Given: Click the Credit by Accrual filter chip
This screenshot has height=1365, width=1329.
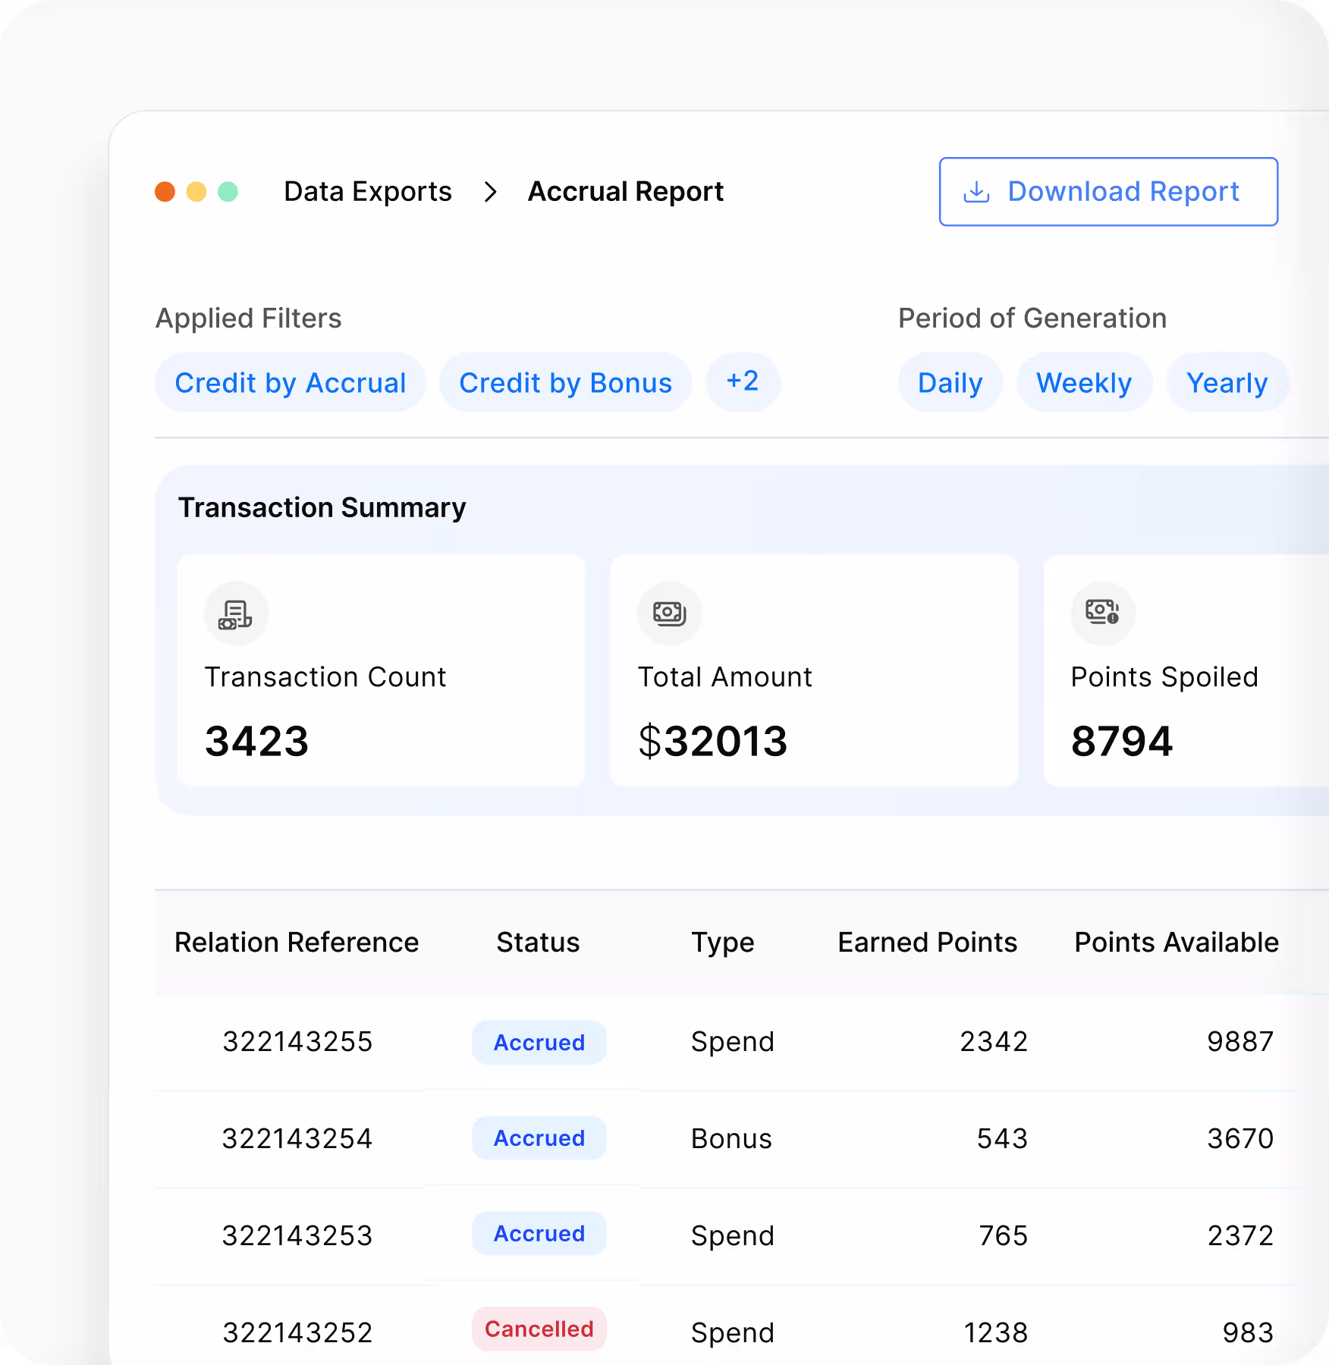Looking at the screenshot, I should (x=291, y=382).
